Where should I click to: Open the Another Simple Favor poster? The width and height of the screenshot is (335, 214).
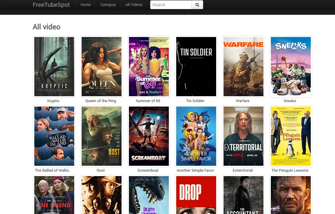pyautogui.click(x=196, y=136)
